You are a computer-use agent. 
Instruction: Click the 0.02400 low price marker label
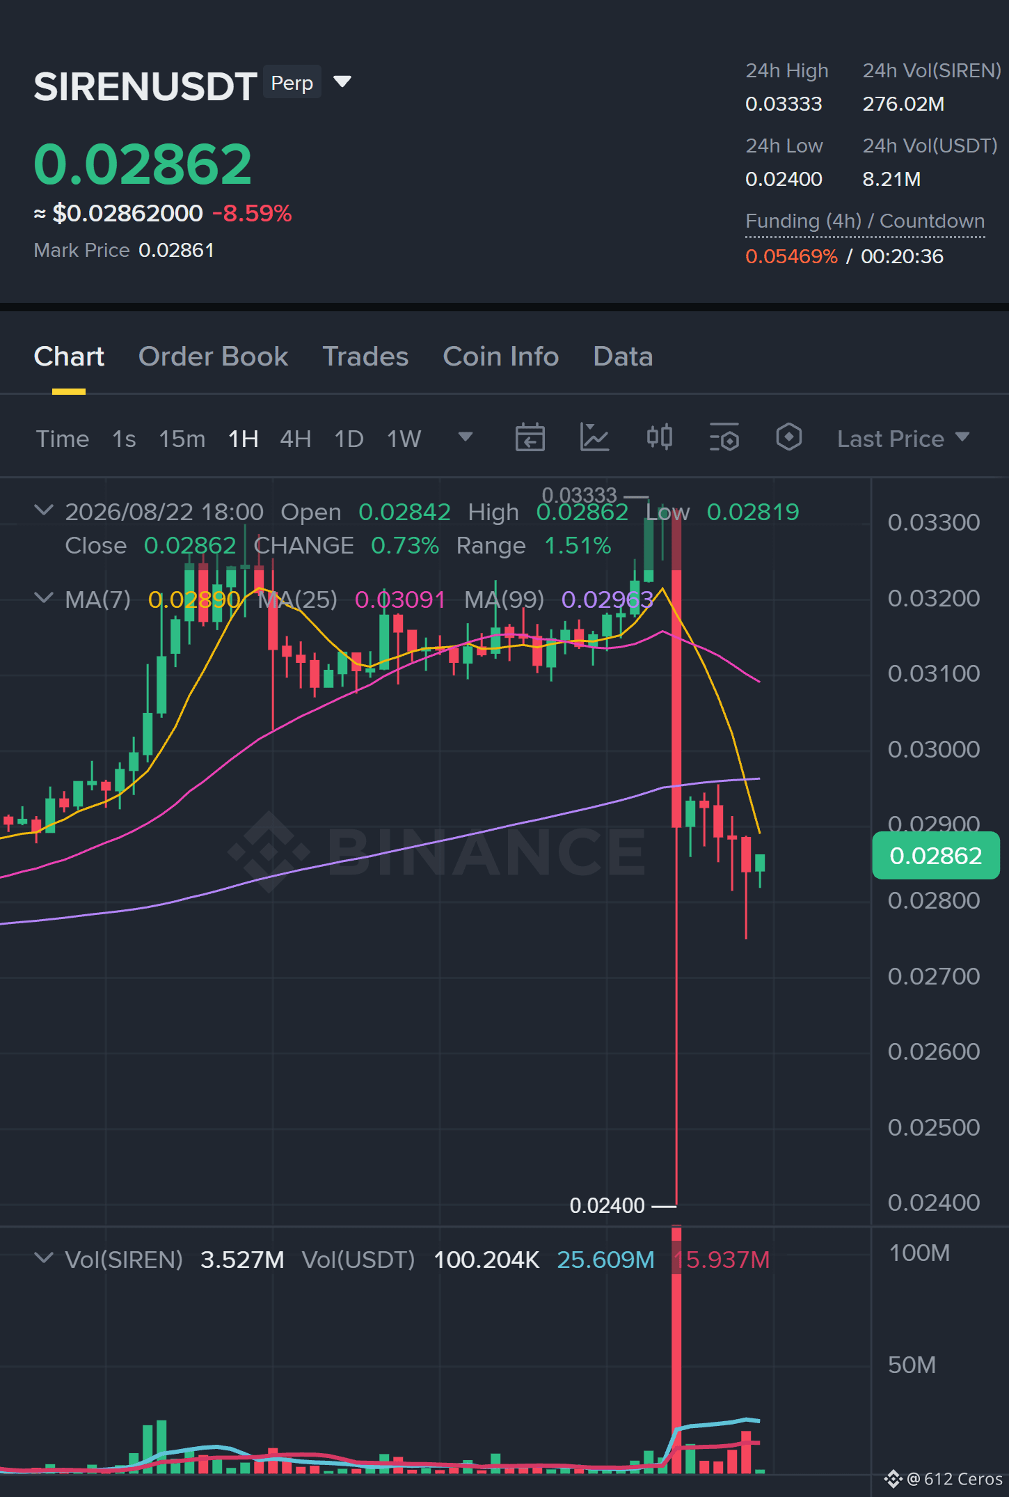[607, 1205]
